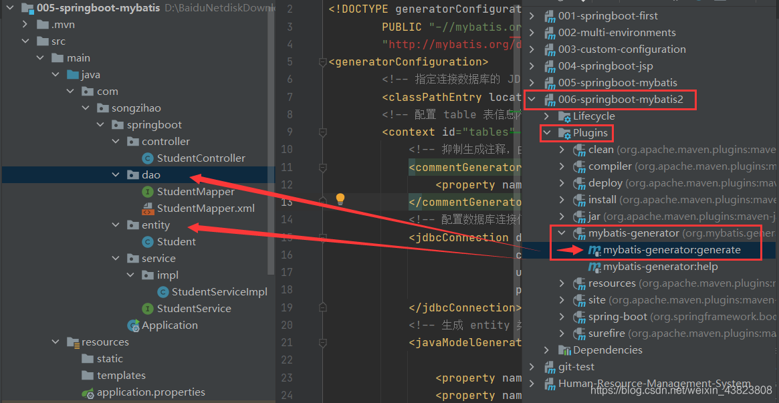This screenshot has height=403, width=779.
Task: Click the spring-boot plugin icon
Action: pyautogui.click(x=579, y=317)
